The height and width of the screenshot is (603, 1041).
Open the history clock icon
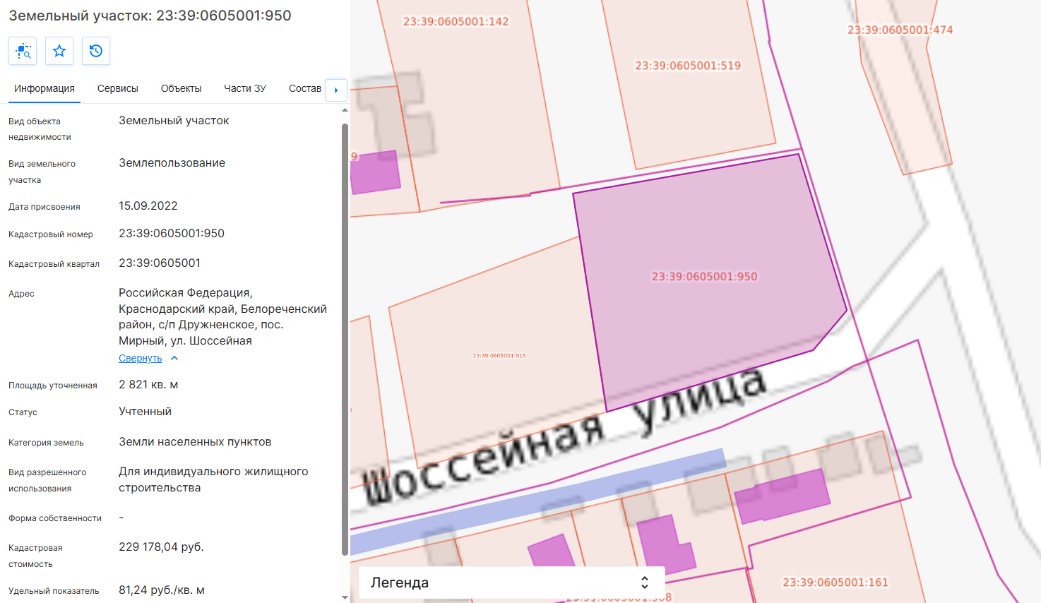(x=96, y=51)
